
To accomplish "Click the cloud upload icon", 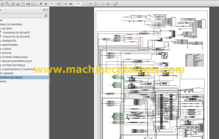I will (x=18, y=4).
